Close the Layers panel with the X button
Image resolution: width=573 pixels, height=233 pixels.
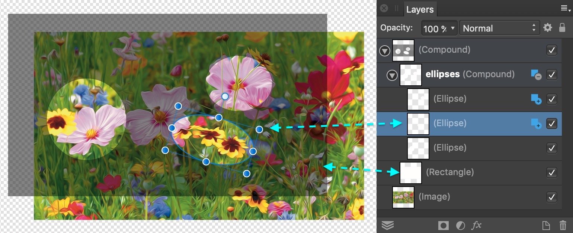tap(384, 9)
